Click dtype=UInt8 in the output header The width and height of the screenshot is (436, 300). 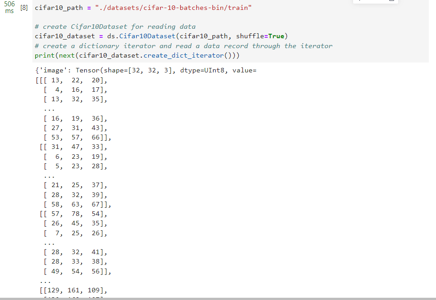(x=202, y=70)
